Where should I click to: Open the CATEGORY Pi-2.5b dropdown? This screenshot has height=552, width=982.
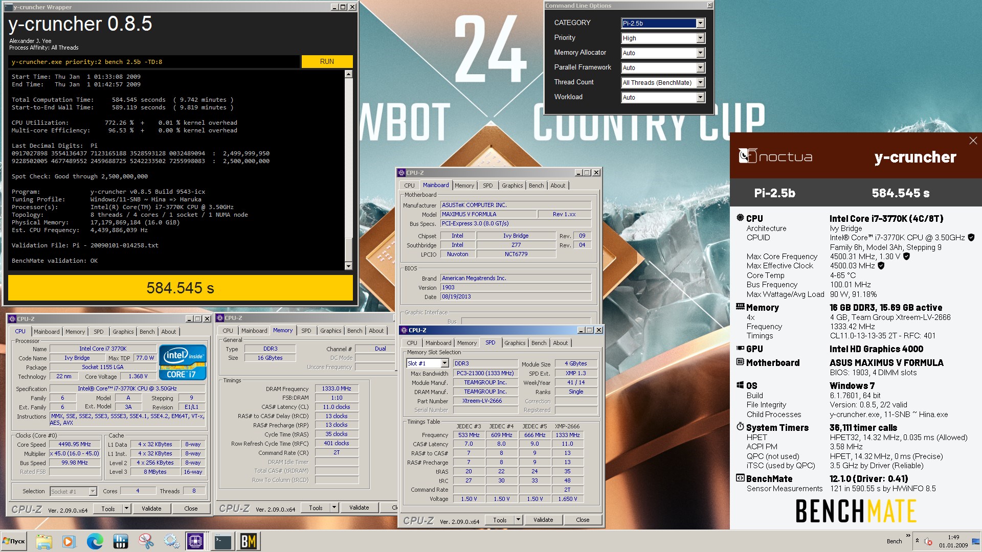coord(700,23)
